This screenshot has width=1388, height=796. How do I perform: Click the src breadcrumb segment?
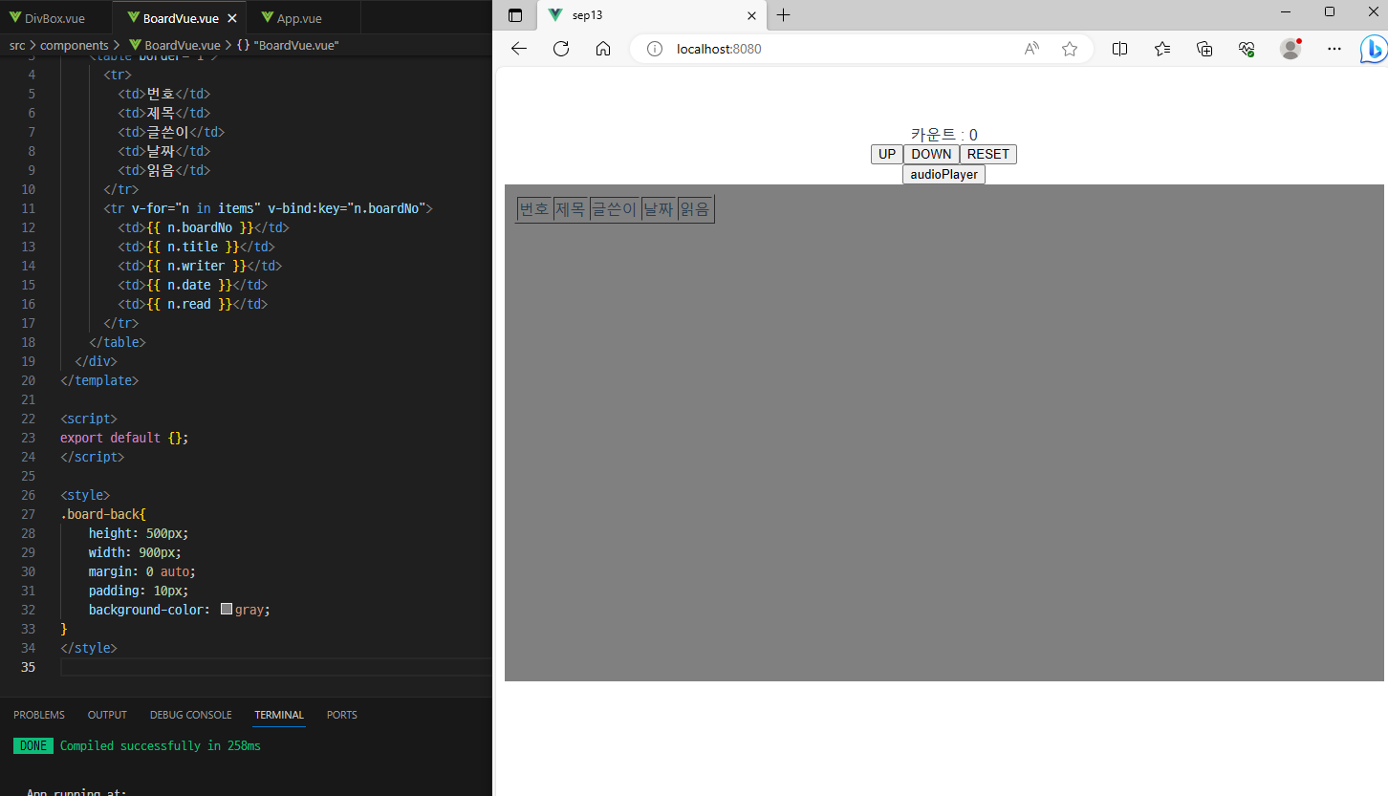point(18,45)
